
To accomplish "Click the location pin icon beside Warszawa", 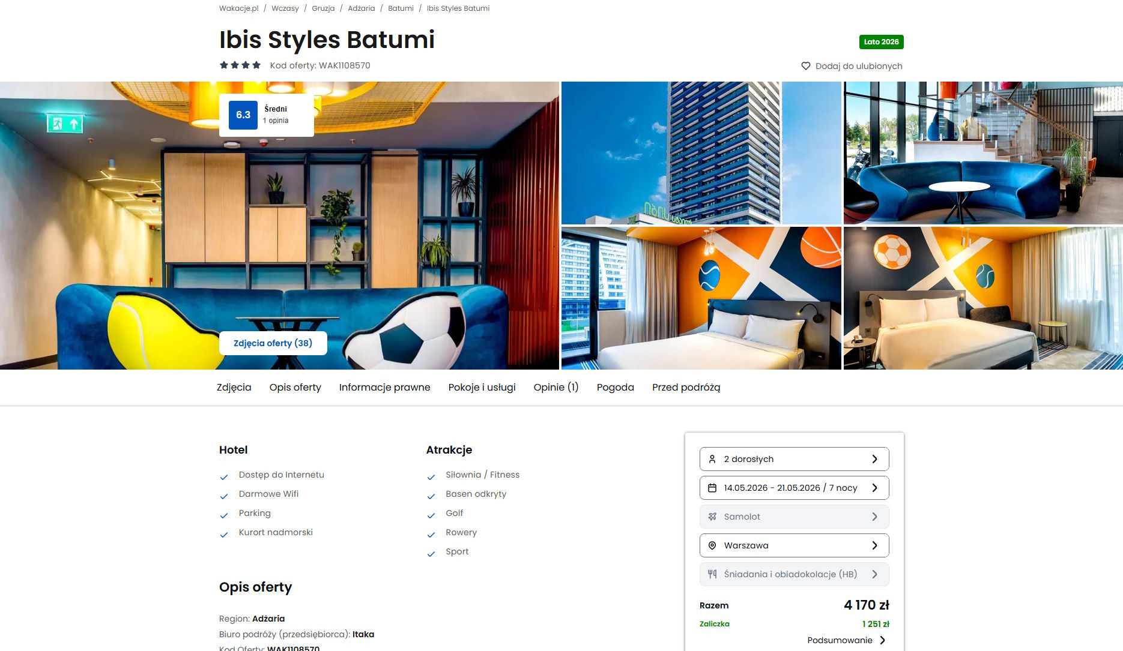I will click(x=712, y=545).
